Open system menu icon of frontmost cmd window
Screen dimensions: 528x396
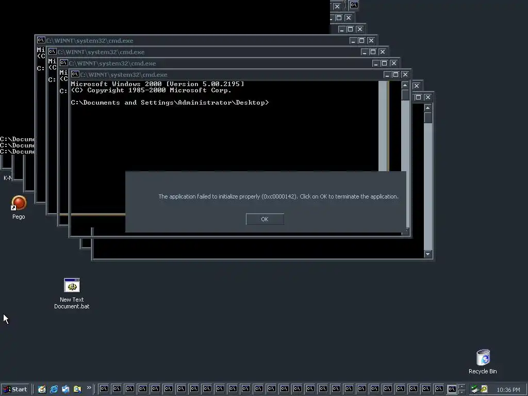(x=75, y=74)
